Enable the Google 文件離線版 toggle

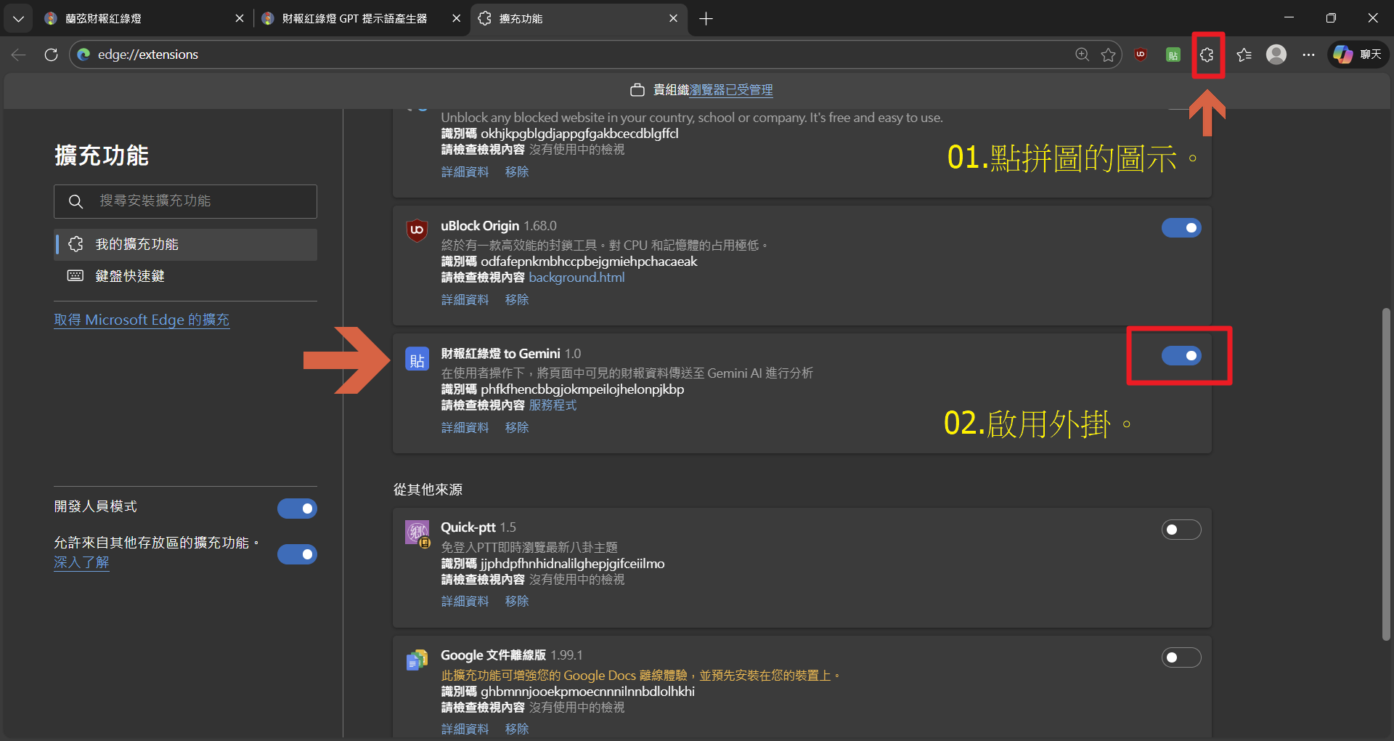(1181, 657)
